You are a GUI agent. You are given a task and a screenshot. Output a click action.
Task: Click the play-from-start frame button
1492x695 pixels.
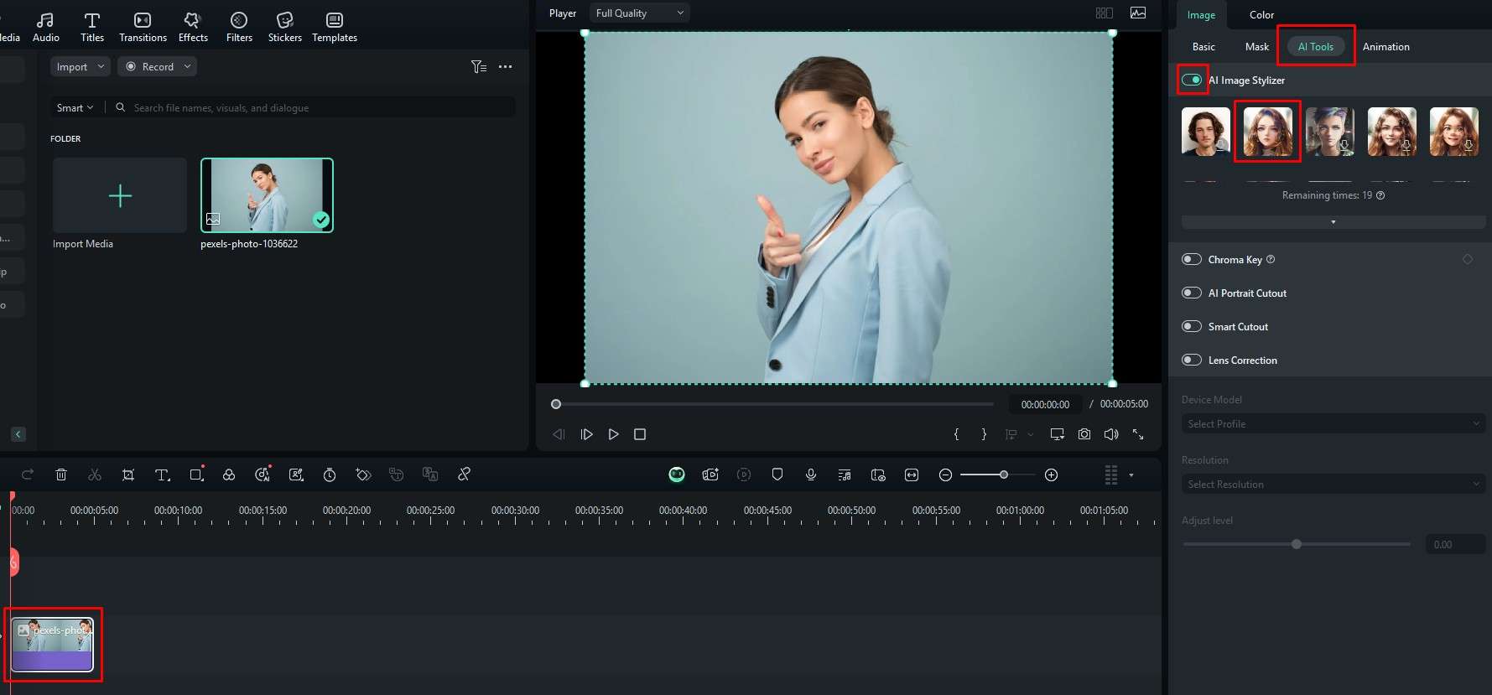click(x=586, y=434)
